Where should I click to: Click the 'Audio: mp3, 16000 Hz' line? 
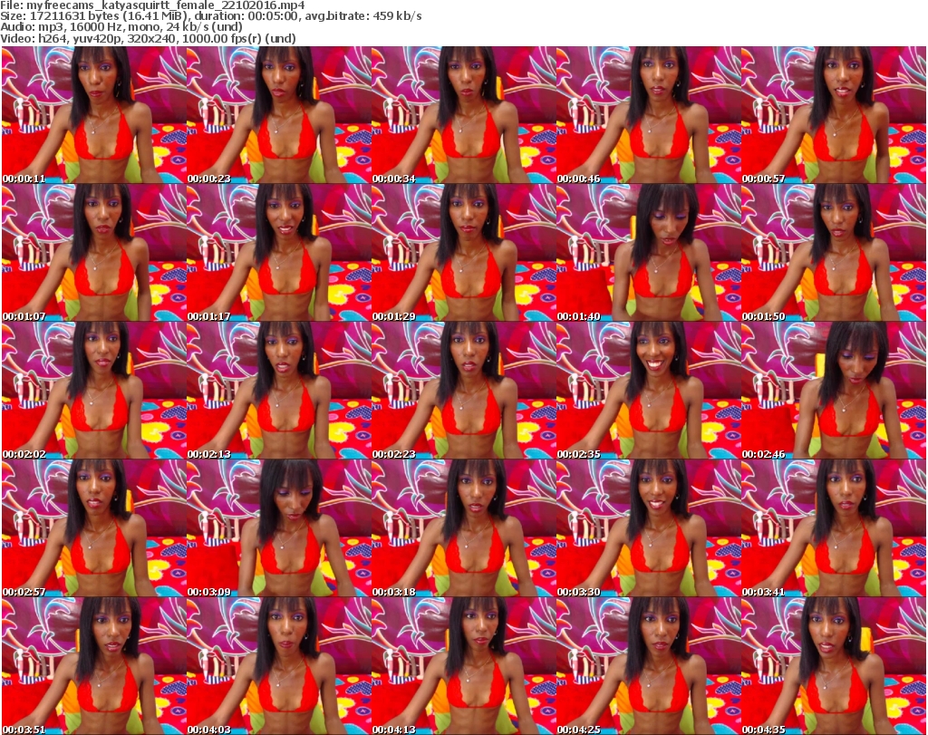coord(121,27)
